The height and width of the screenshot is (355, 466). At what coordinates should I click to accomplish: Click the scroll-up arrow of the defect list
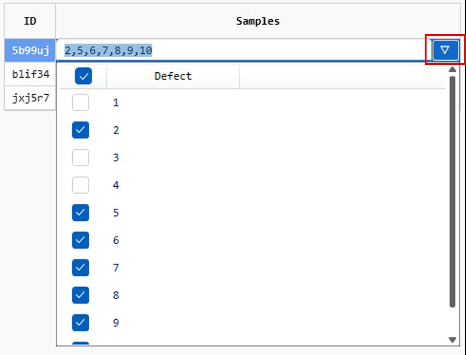click(x=452, y=69)
